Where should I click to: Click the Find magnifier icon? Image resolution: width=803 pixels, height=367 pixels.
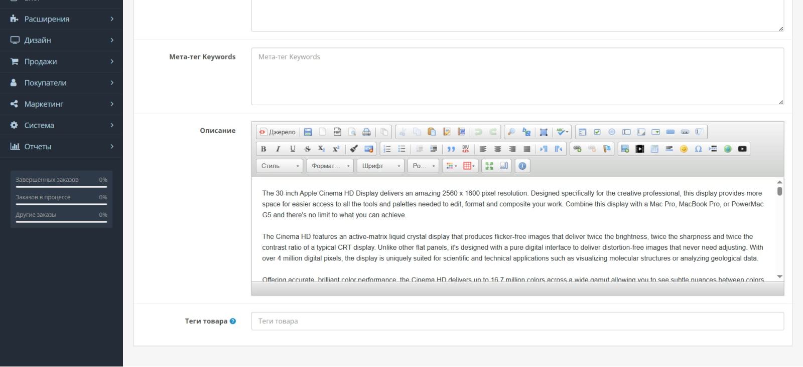(x=511, y=132)
